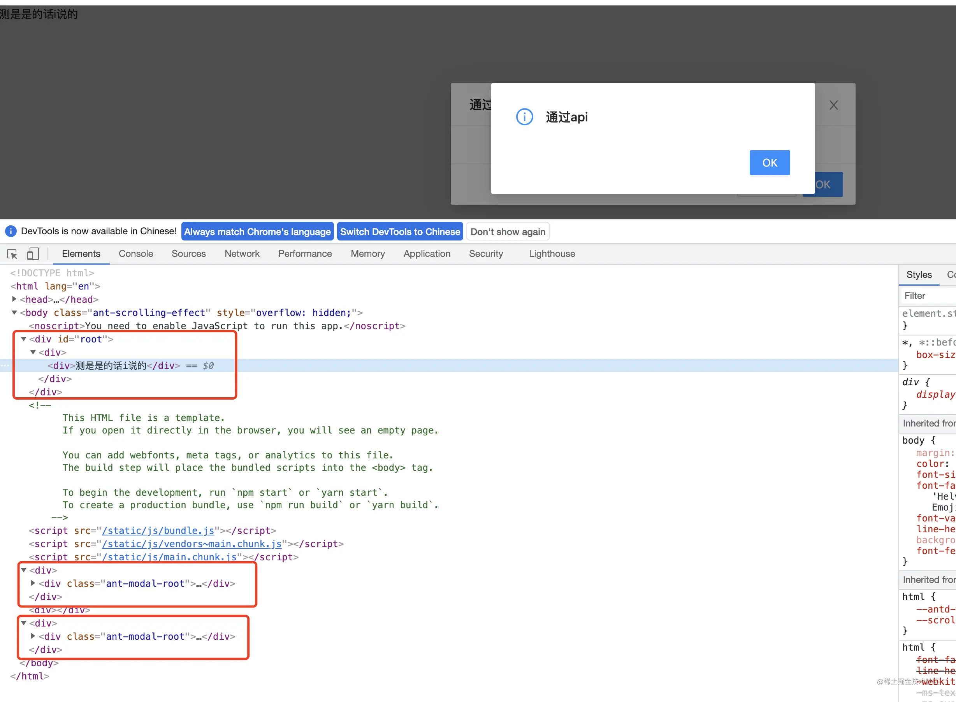
Task: Open the Elements tab
Action: 81,254
